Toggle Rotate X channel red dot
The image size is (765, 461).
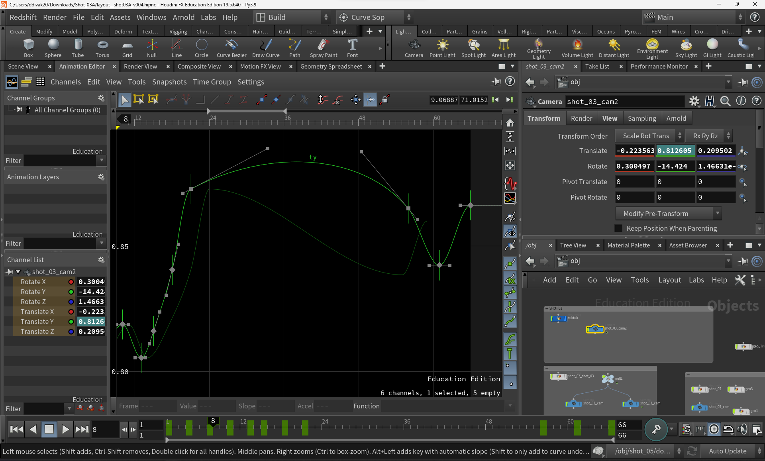pyautogui.click(x=71, y=282)
